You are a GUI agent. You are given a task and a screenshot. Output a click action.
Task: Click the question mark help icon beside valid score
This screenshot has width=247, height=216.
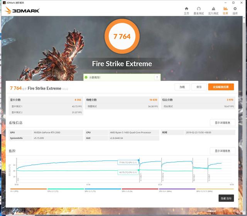pyautogui.click(x=157, y=77)
